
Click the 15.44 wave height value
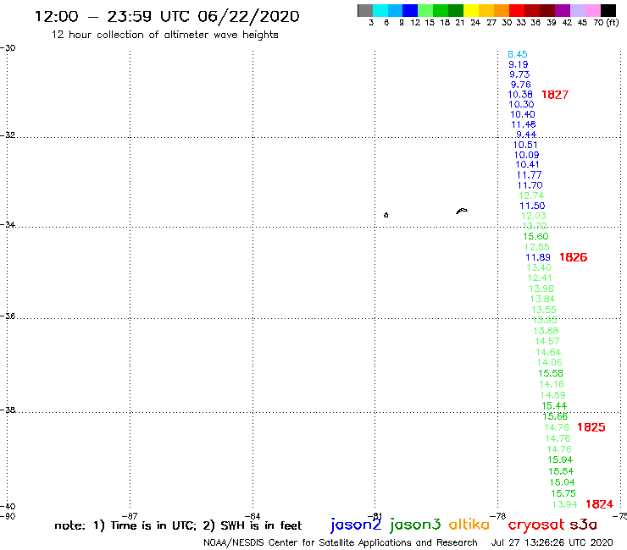554,406
